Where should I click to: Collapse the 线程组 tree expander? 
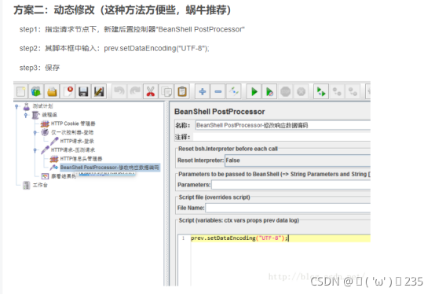click(x=26, y=115)
